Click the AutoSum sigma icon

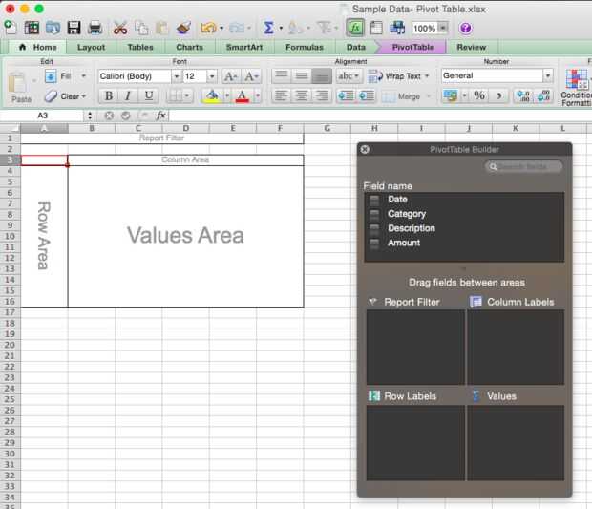coord(268,28)
